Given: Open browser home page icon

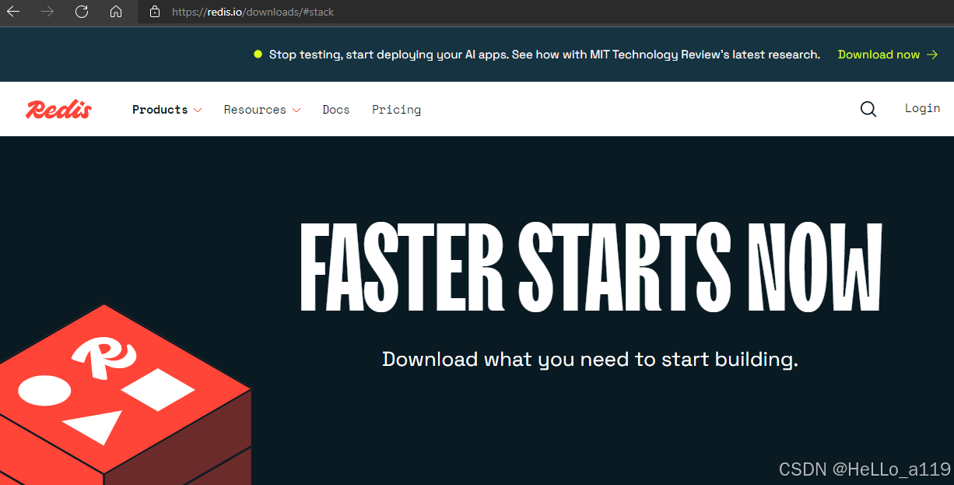Looking at the screenshot, I should coord(116,12).
